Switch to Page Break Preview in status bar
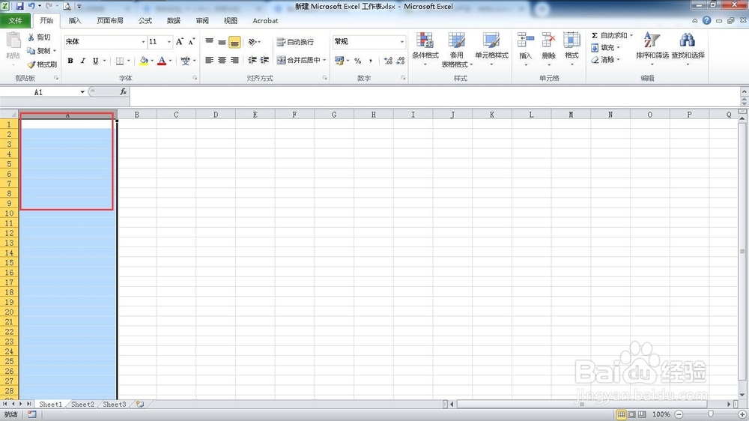Image resolution: width=749 pixels, height=421 pixels. click(x=642, y=414)
